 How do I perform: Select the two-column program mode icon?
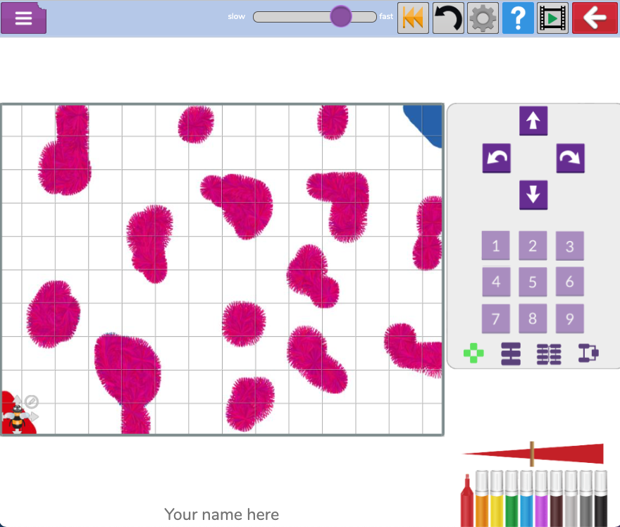(549, 354)
